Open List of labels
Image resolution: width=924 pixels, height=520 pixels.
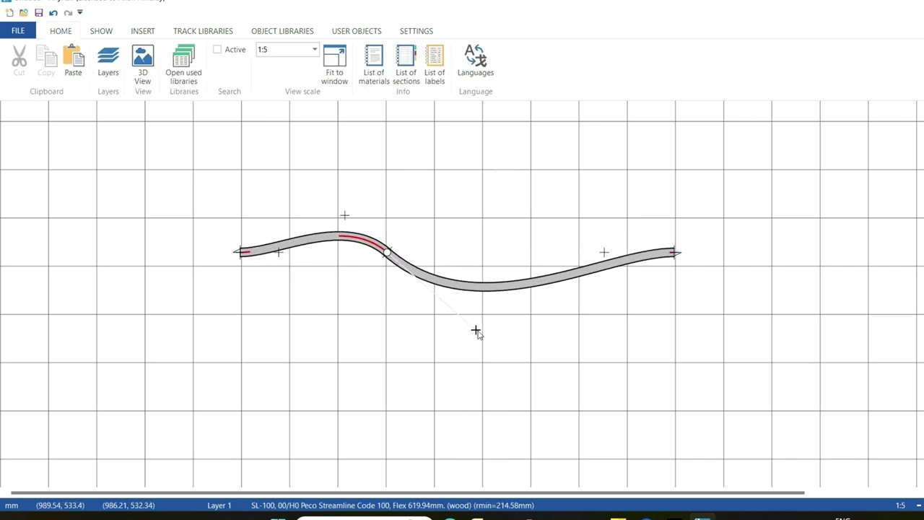(435, 65)
